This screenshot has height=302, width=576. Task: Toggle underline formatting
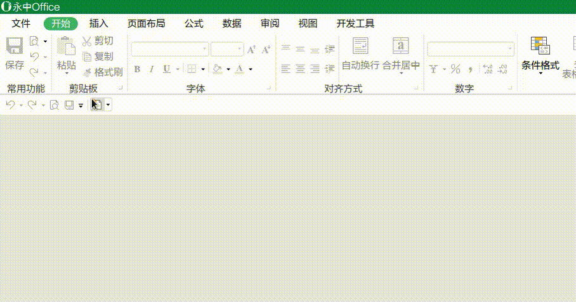[x=167, y=69]
